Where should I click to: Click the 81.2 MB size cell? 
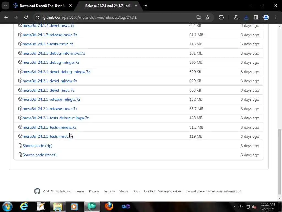(196, 127)
